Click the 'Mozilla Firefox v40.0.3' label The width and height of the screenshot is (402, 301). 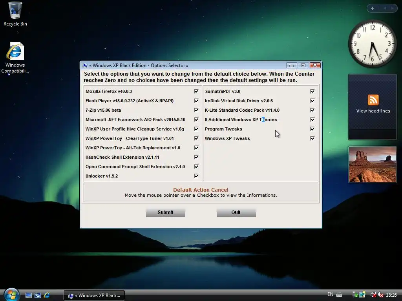tap(109, 91)
